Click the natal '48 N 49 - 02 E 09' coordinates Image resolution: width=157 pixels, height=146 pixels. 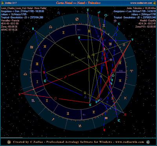coord(10,24)
